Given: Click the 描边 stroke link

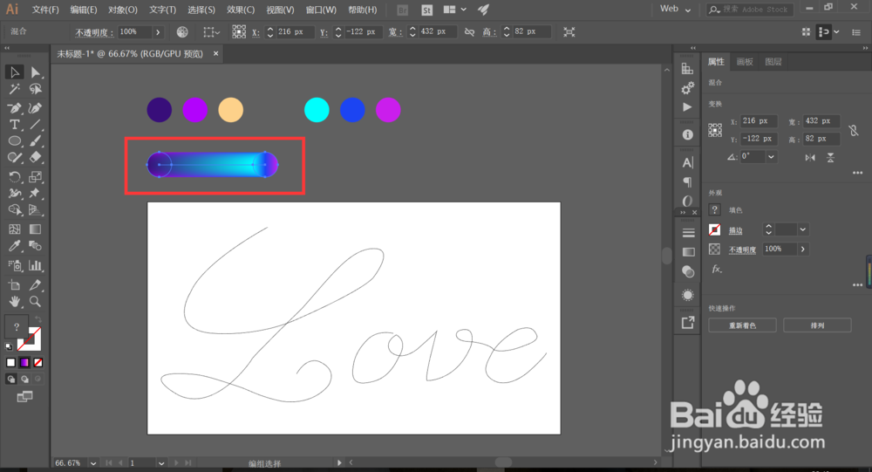Looking at the screenshot, I should 736,229.
